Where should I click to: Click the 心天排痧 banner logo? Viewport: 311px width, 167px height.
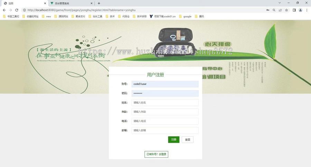coord(218,44)
